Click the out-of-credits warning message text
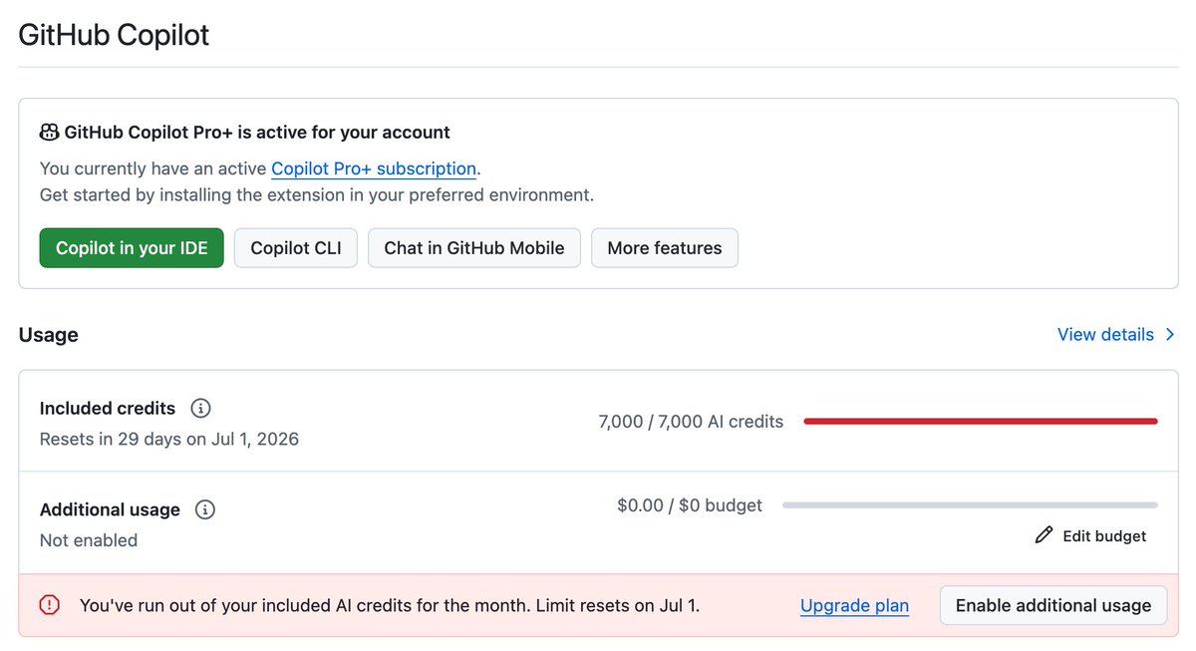The height and width of the screenshot is (651, 1196). point(390,604)
